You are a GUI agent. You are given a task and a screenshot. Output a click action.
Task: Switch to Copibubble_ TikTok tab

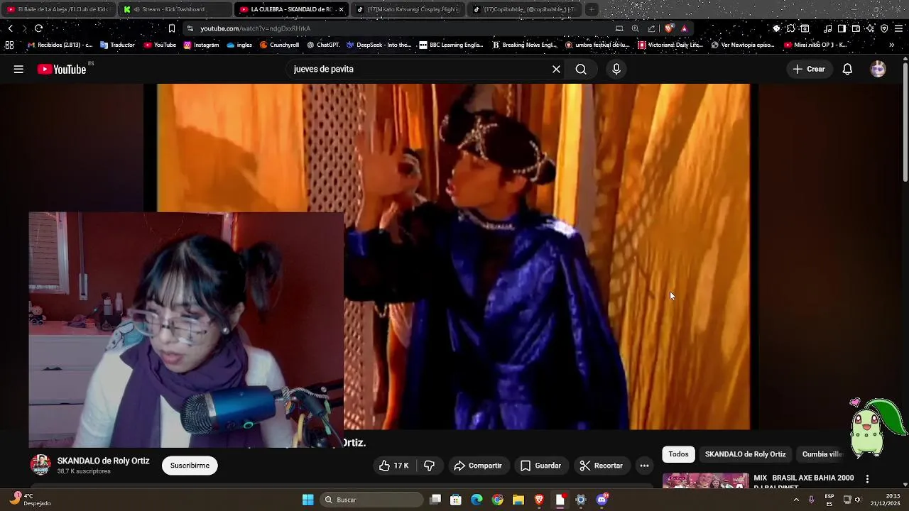523,9
